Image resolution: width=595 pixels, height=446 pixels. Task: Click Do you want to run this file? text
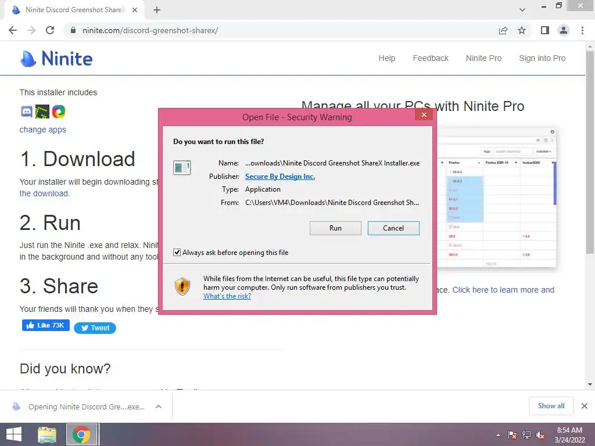click(218, 142)
